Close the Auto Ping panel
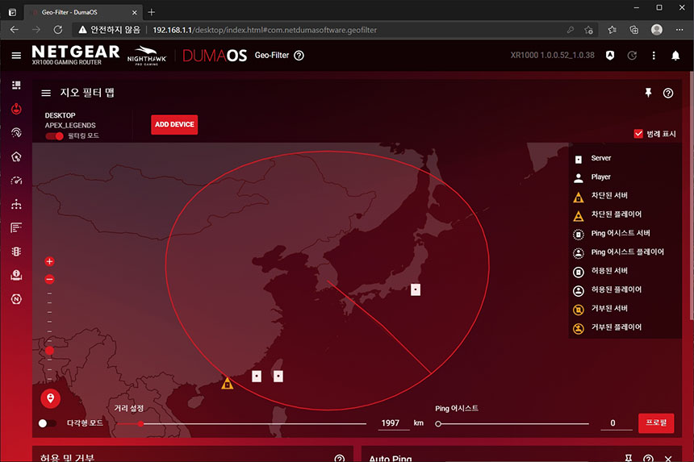694x462 pixels. tap(668, 459)
